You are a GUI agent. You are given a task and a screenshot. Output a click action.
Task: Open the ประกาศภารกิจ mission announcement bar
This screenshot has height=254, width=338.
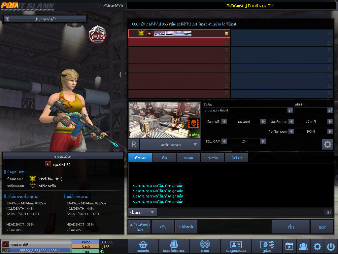45,19
